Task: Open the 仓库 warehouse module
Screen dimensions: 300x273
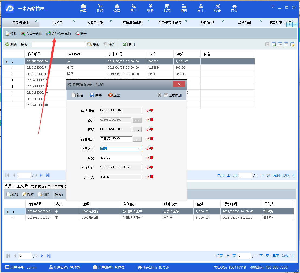Action: point(117,8)
